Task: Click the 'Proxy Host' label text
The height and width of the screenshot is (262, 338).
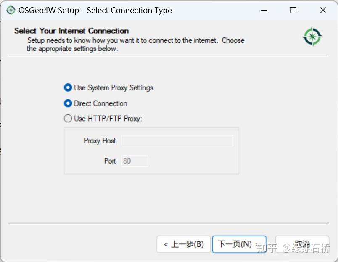Action: tap(100, 140)
